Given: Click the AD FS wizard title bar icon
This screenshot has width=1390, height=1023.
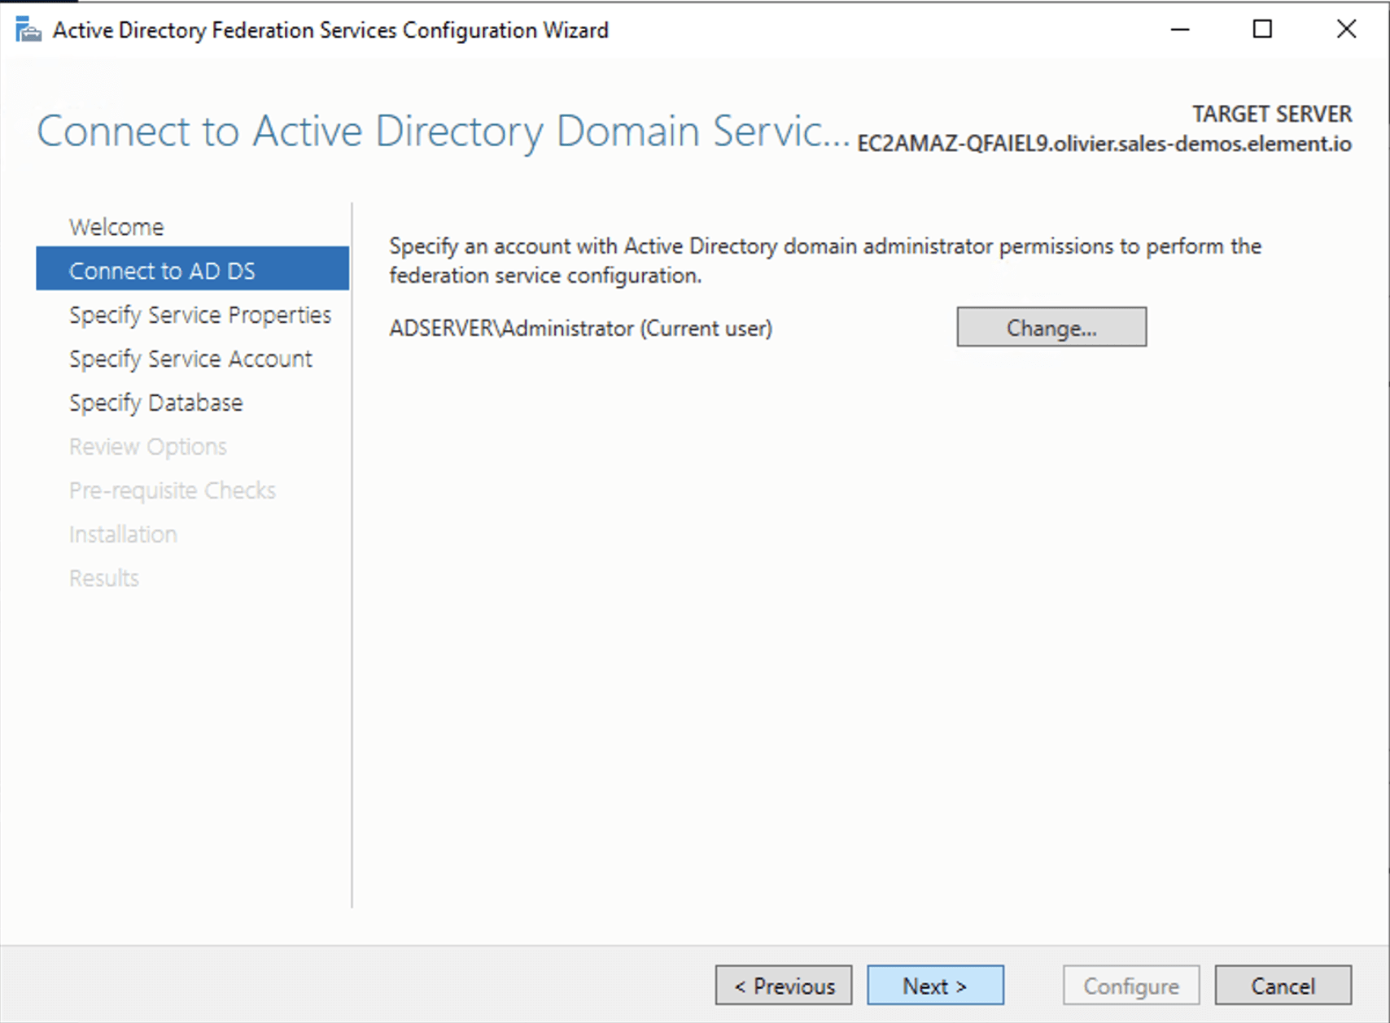Looking at the screenshot, I should click(x=28, y=30).
